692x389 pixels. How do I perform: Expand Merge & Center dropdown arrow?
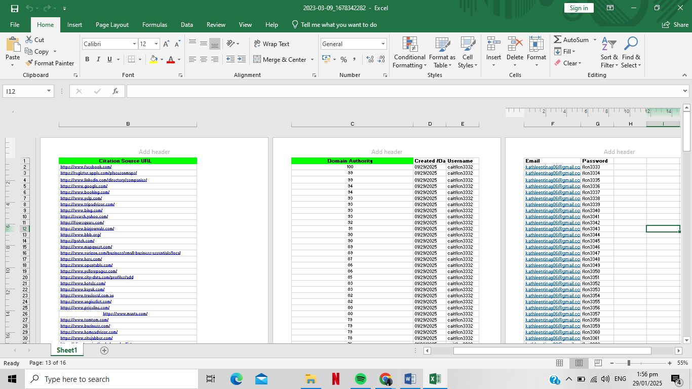coord(312,59)
